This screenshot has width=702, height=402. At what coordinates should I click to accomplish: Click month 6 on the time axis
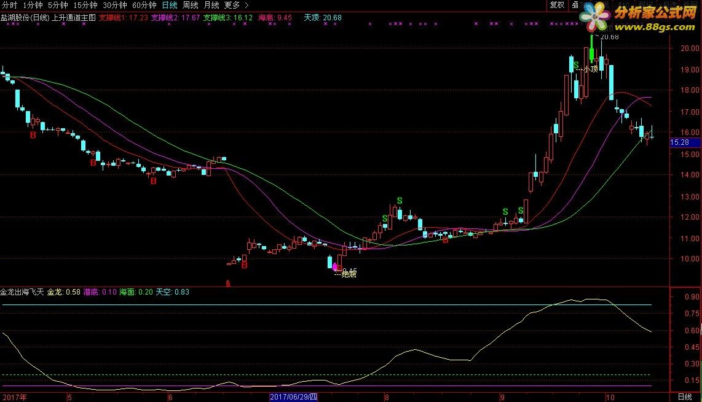pos(170,398)
